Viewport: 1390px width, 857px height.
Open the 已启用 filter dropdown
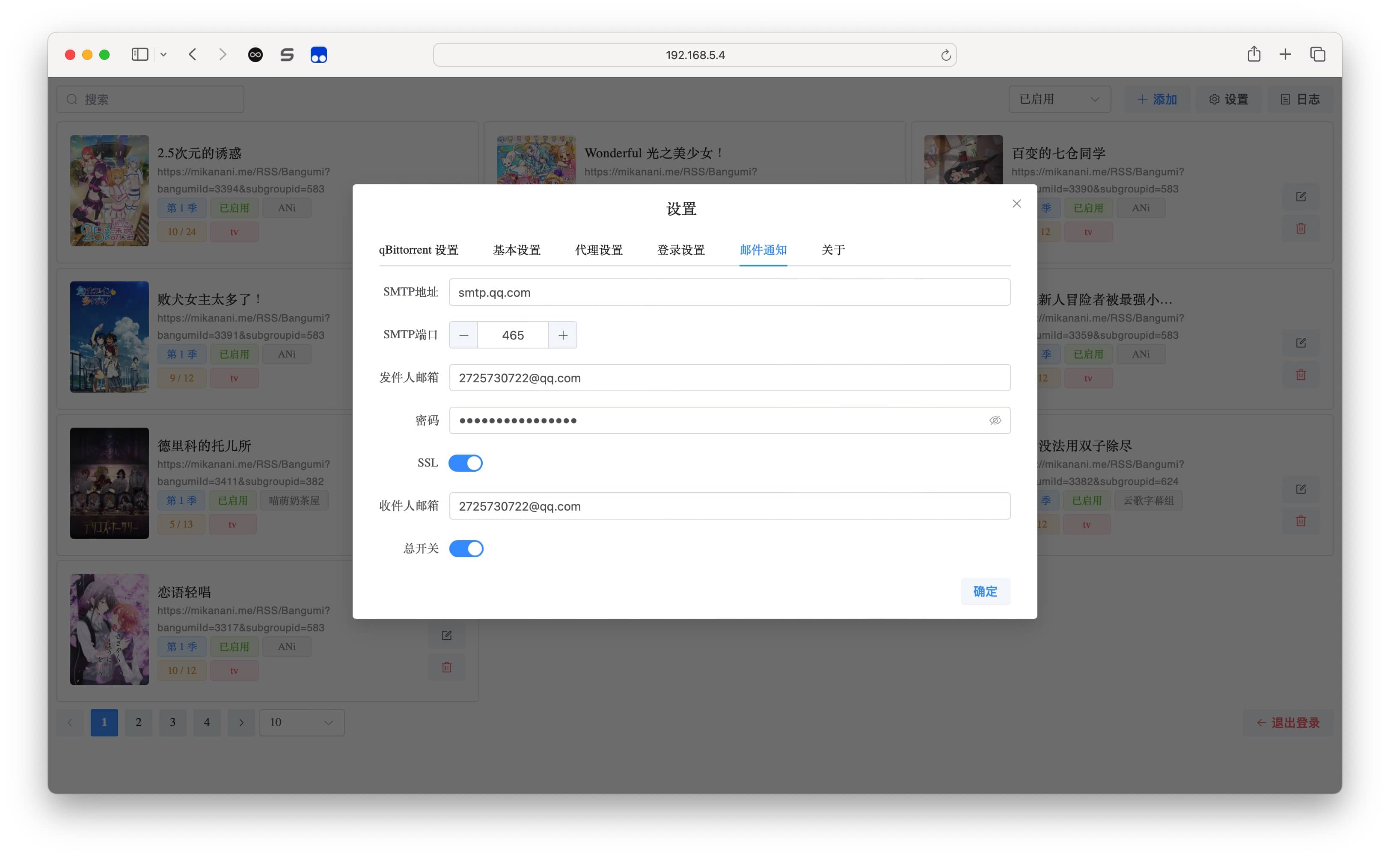[x=1059, y=99]
